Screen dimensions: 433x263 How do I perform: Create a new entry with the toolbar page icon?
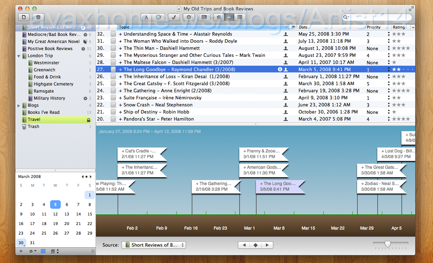click(24, 17)
